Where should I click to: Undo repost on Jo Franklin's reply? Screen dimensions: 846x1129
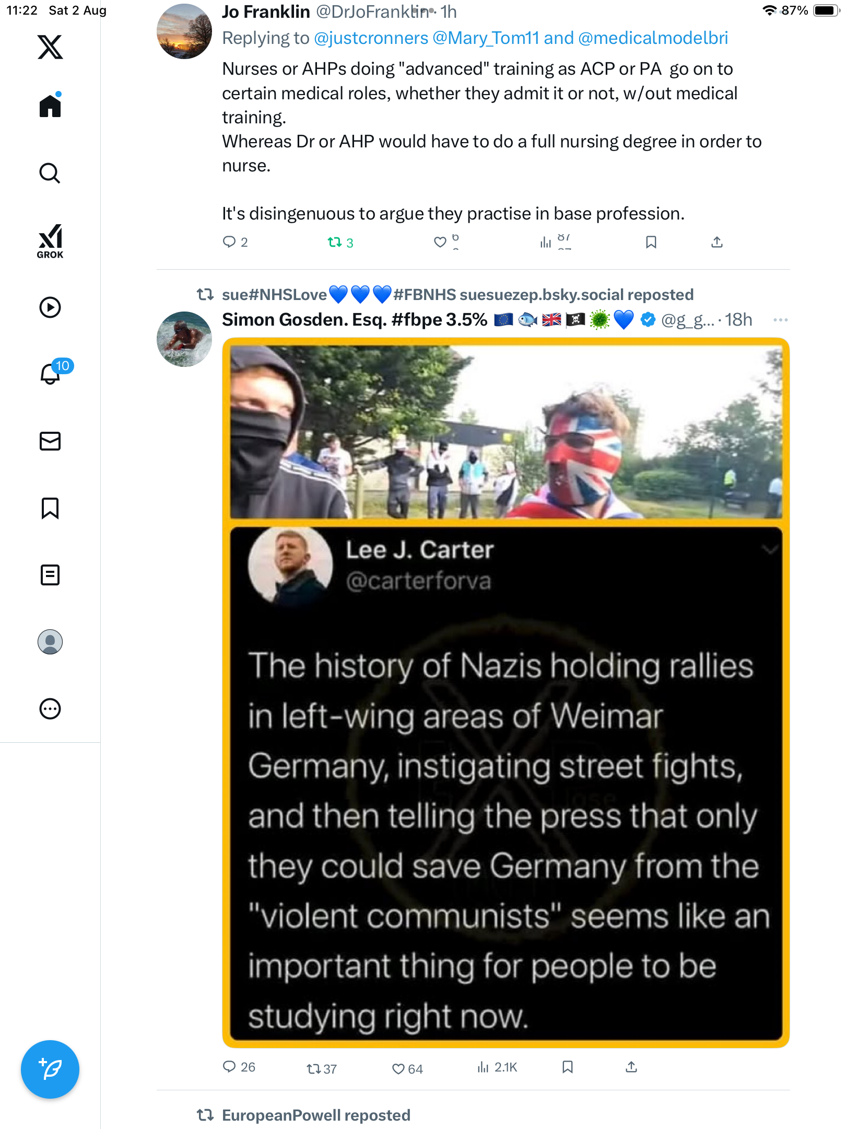click(x=335, y=243)
